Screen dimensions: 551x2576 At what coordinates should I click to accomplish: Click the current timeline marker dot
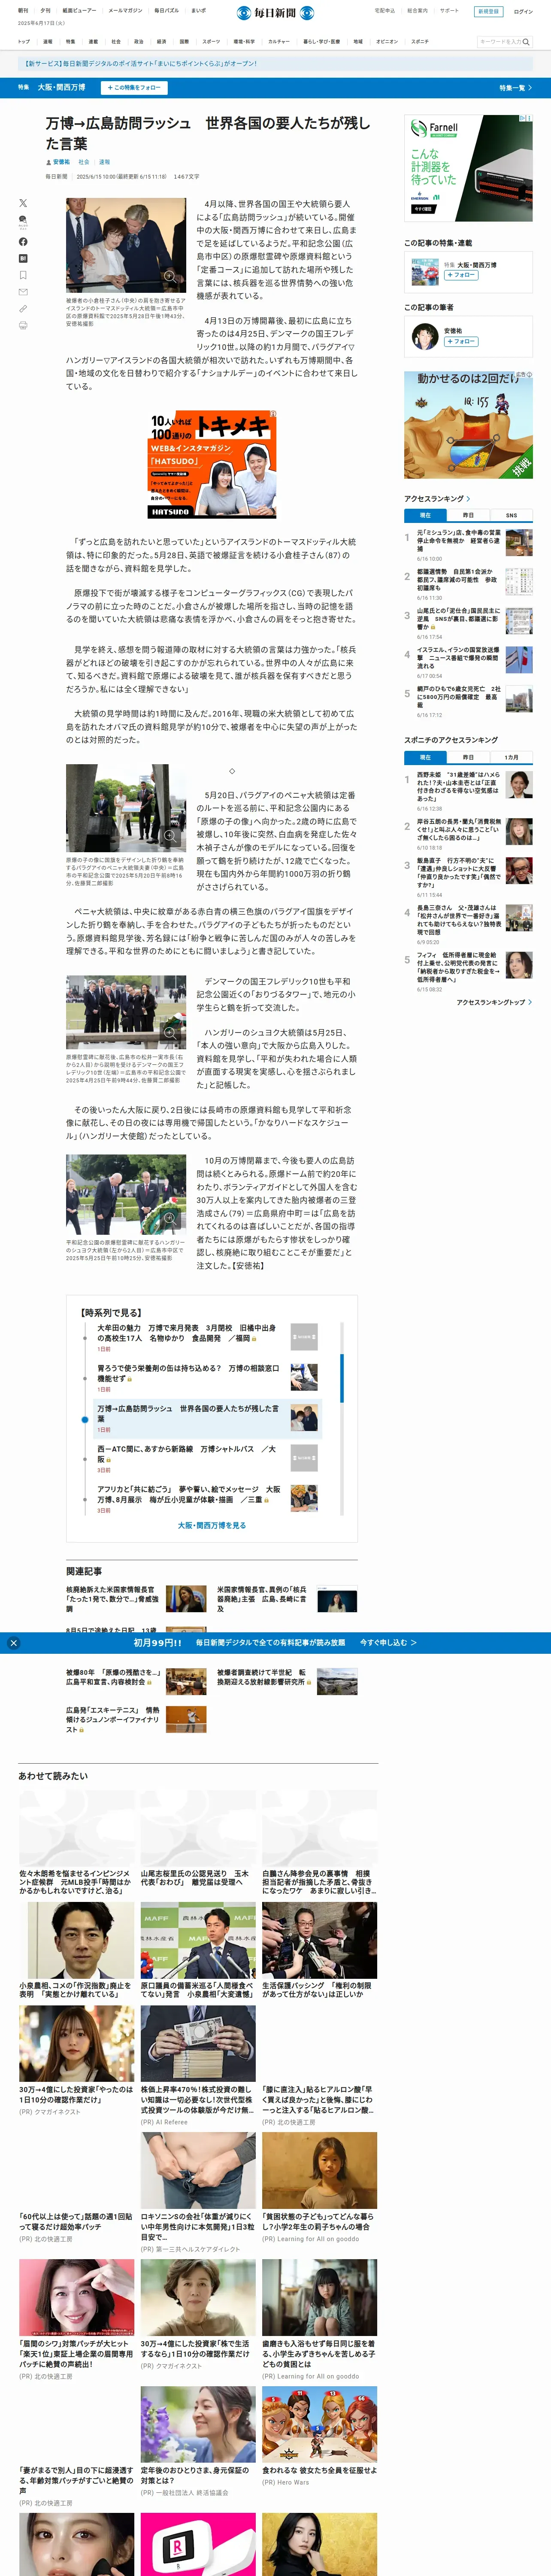[x=85, y=1419]
